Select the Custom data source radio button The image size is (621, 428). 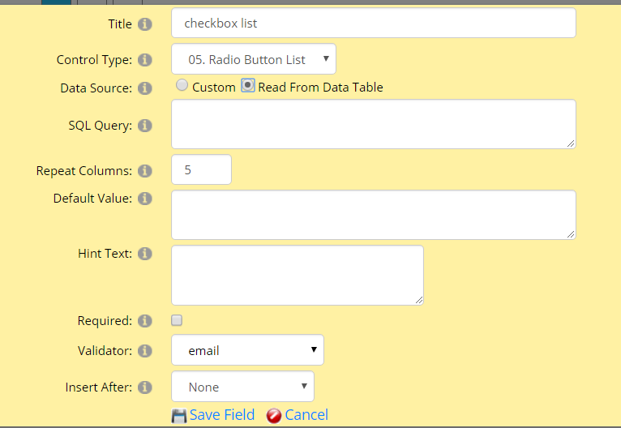(182, 85)
